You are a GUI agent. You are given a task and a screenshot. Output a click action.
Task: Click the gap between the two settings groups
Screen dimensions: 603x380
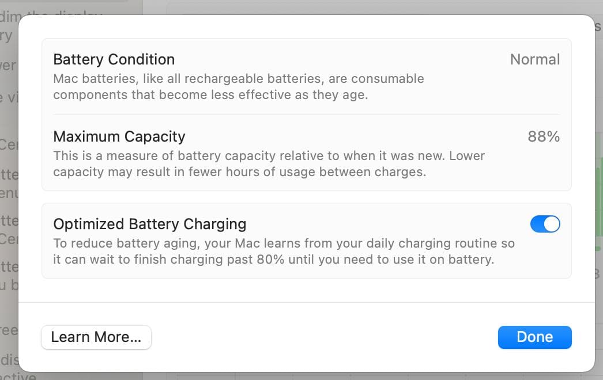pyautogui.click(x=306, y=197)
